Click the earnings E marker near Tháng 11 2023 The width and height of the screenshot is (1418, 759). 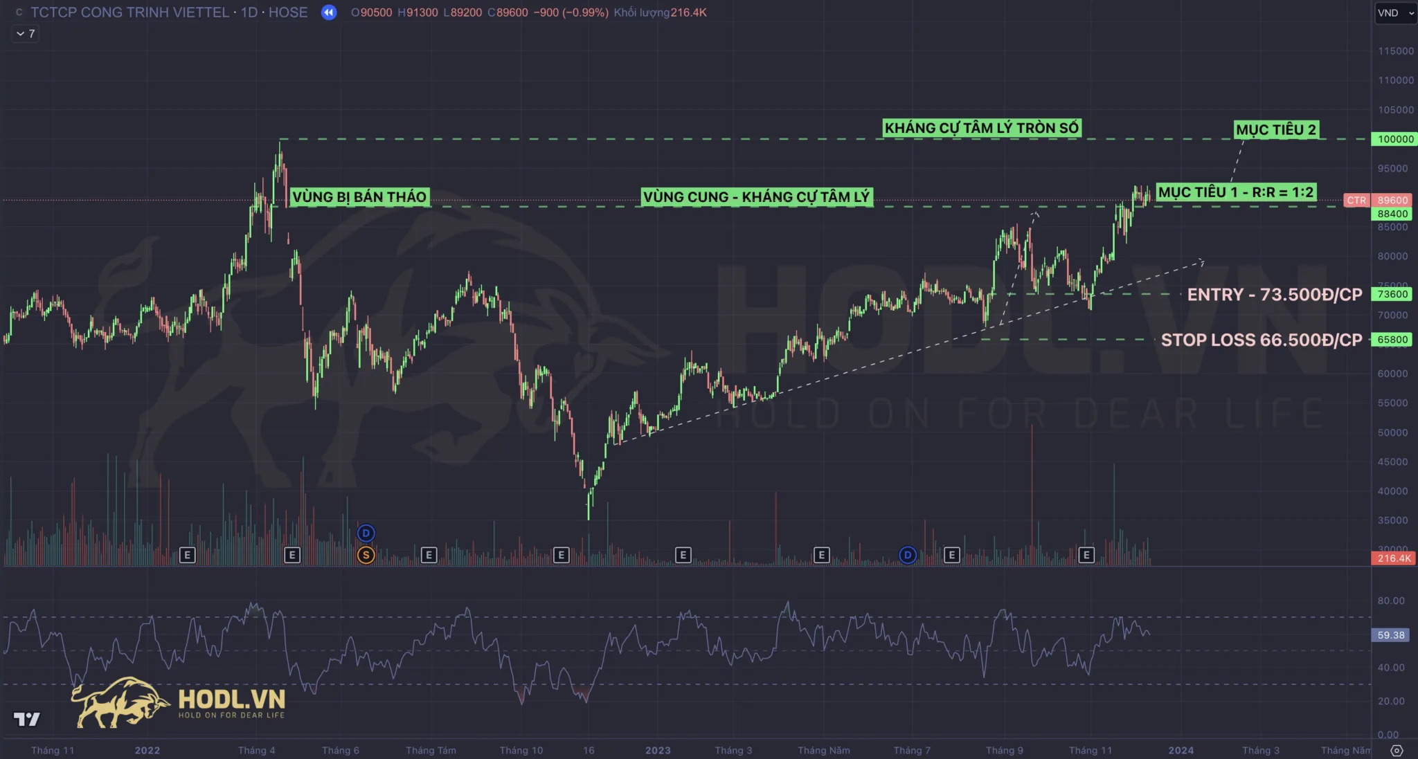coord(1086,555)
